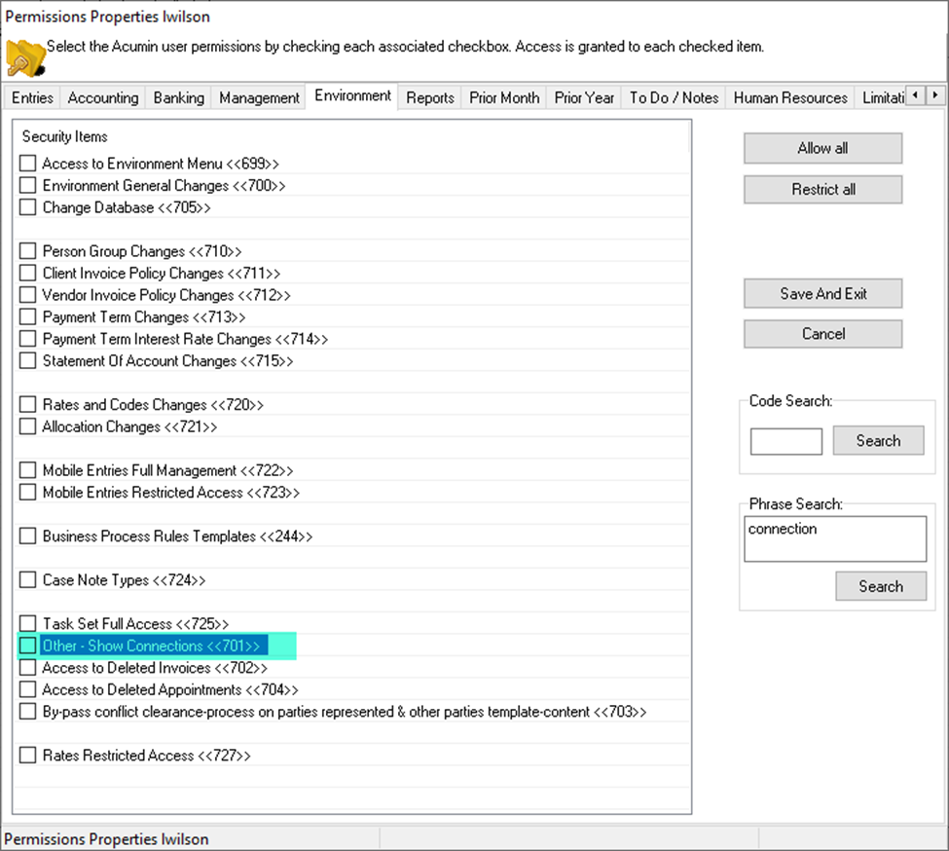This screenshot has width=949, height=851.
Task: Check Business Process Rules Templates <<244>>
Action: (28, 536)
